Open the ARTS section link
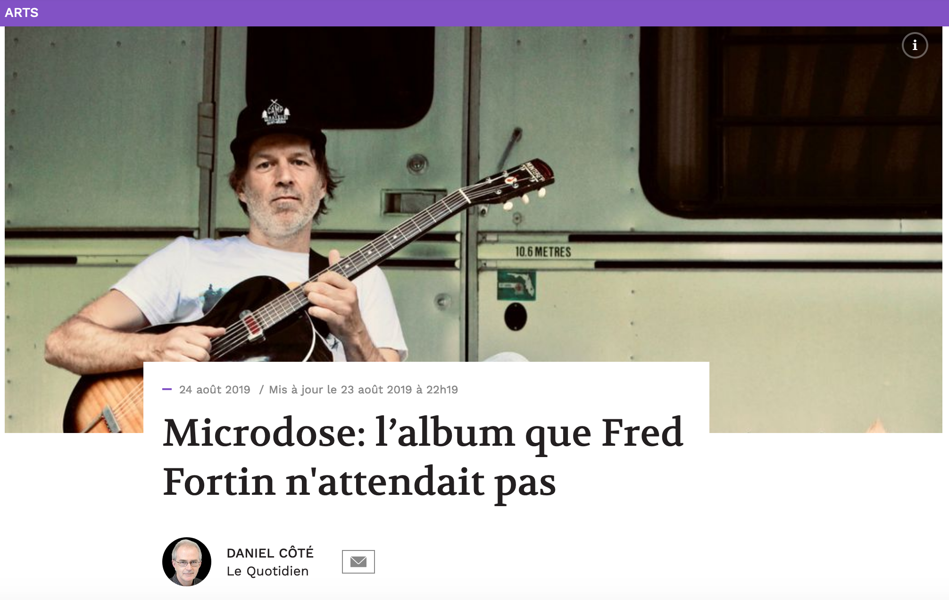949x600 pixels. click(22, 13)
